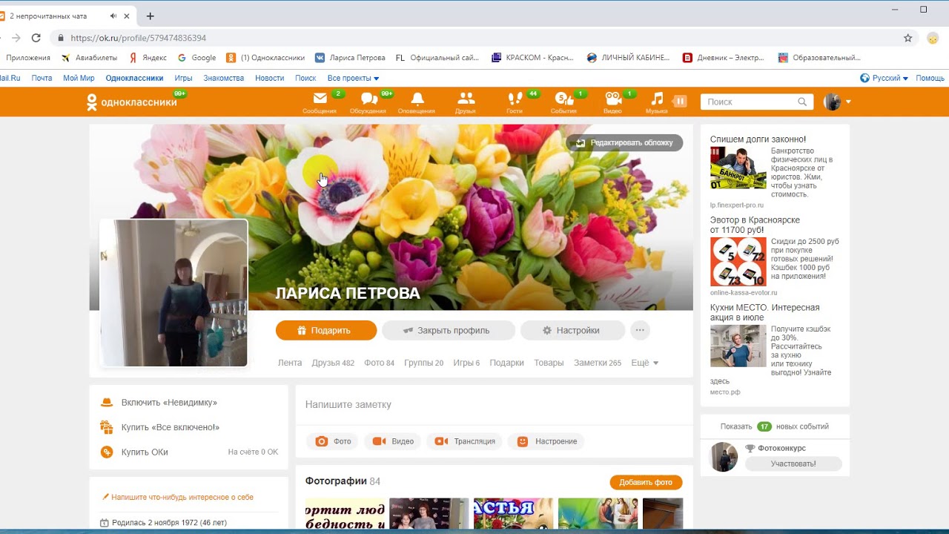Open the Яндекс bookmark

tap(148, 57)
